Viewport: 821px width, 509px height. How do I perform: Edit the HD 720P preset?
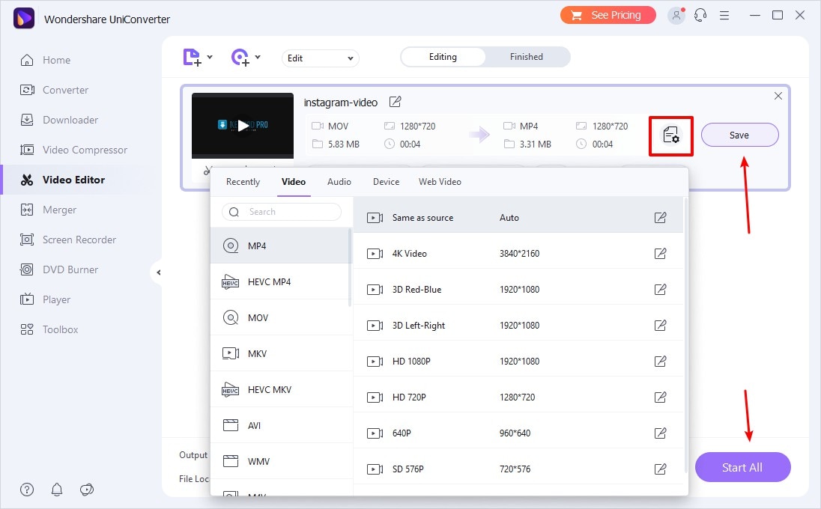[x=660, y=397]
